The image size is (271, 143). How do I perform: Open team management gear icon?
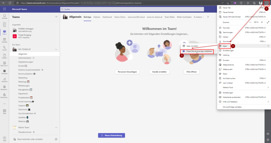pos(56,139)
